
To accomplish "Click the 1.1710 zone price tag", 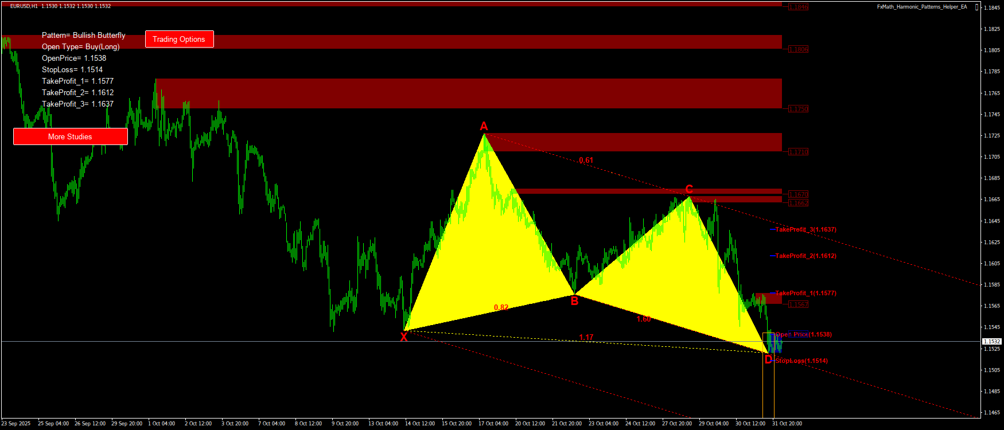I will pyautogui.click(x=798, y=152).
